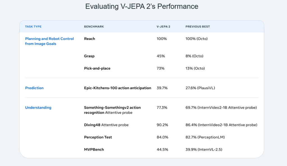Click the "MVPBench" benchmark name
The width and height of the screenshot is (287, 166).
click(x=94, y=149)
